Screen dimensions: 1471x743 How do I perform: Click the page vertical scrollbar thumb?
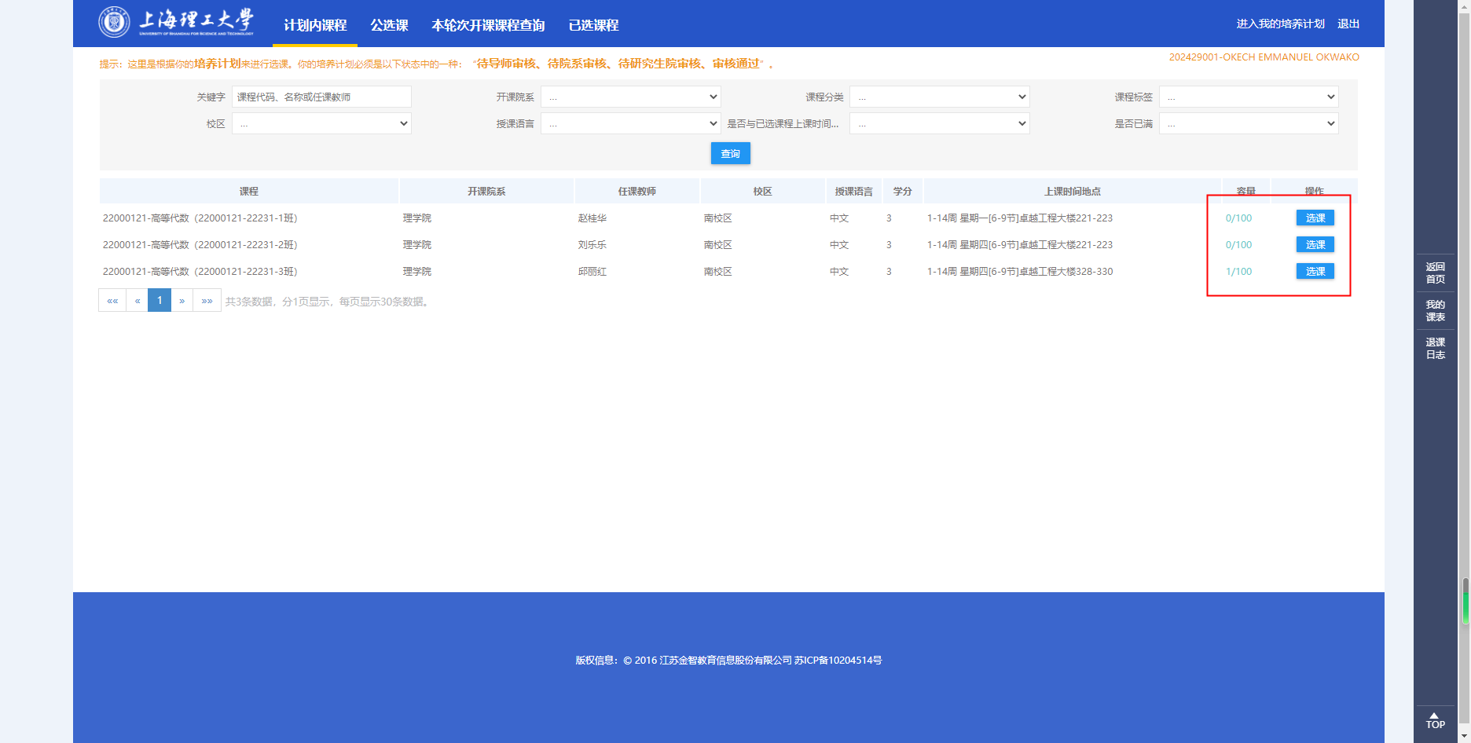[x=1465, y=601]
